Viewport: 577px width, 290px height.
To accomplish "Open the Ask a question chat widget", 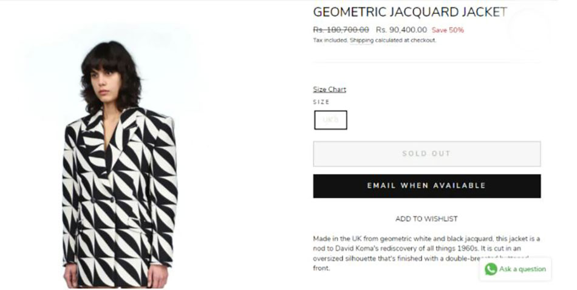I will [x=515, y=269].
